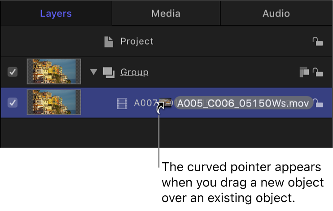Click the Group preview thumbnail

click(54, 72)
